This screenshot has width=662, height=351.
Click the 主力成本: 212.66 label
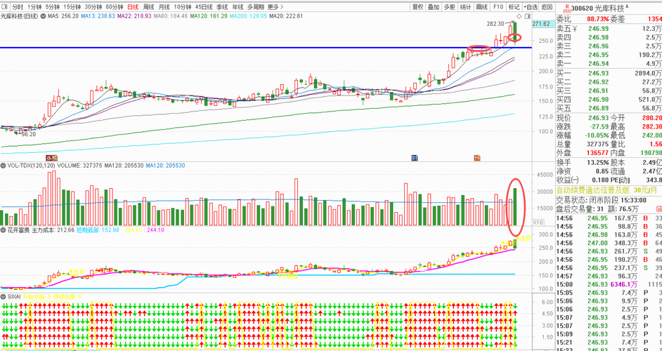click(x=53, y=230)
